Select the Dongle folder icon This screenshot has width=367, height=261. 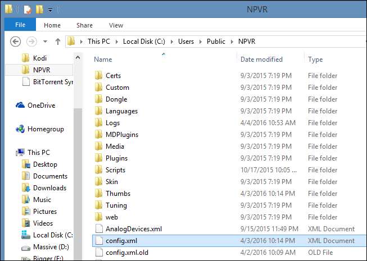click(98, 99)
